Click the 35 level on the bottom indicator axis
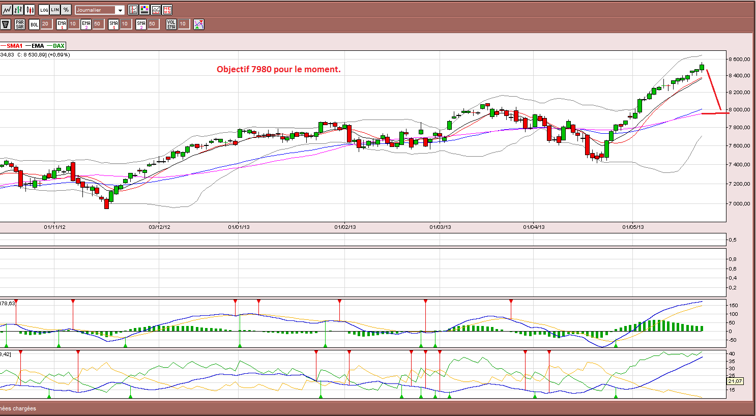Viewport: 756px width, 416px height. click(x=732, y=361)
